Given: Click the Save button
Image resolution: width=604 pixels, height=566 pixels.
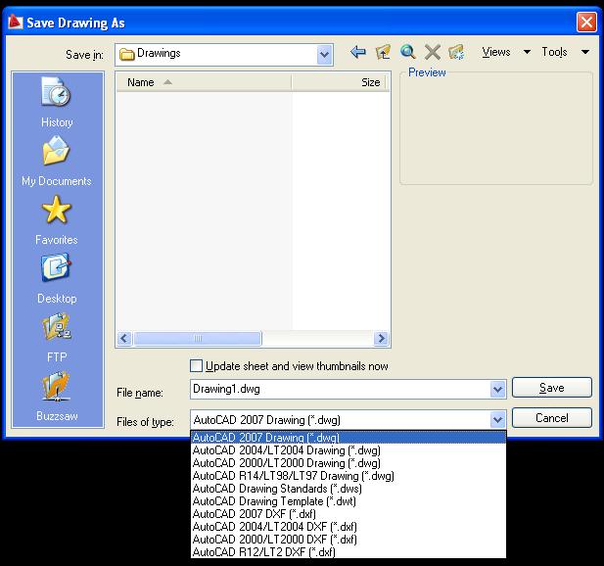Looking at the screenshot, I should 551,387.
